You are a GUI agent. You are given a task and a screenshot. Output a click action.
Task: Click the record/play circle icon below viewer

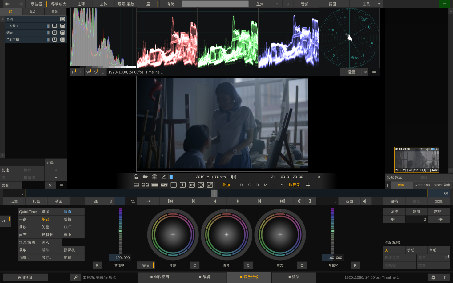point(145,177)
